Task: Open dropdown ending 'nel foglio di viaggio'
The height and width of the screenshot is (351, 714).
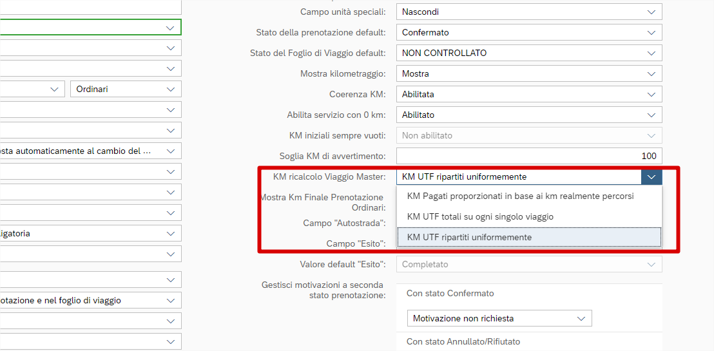Action: [x=170, y=300]
